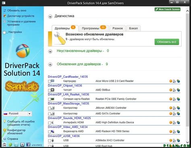The width and height of the screenshot is (191, 148).
Task: Click the Realtek PCIe GBE Family Controller text
Action: 116,99
